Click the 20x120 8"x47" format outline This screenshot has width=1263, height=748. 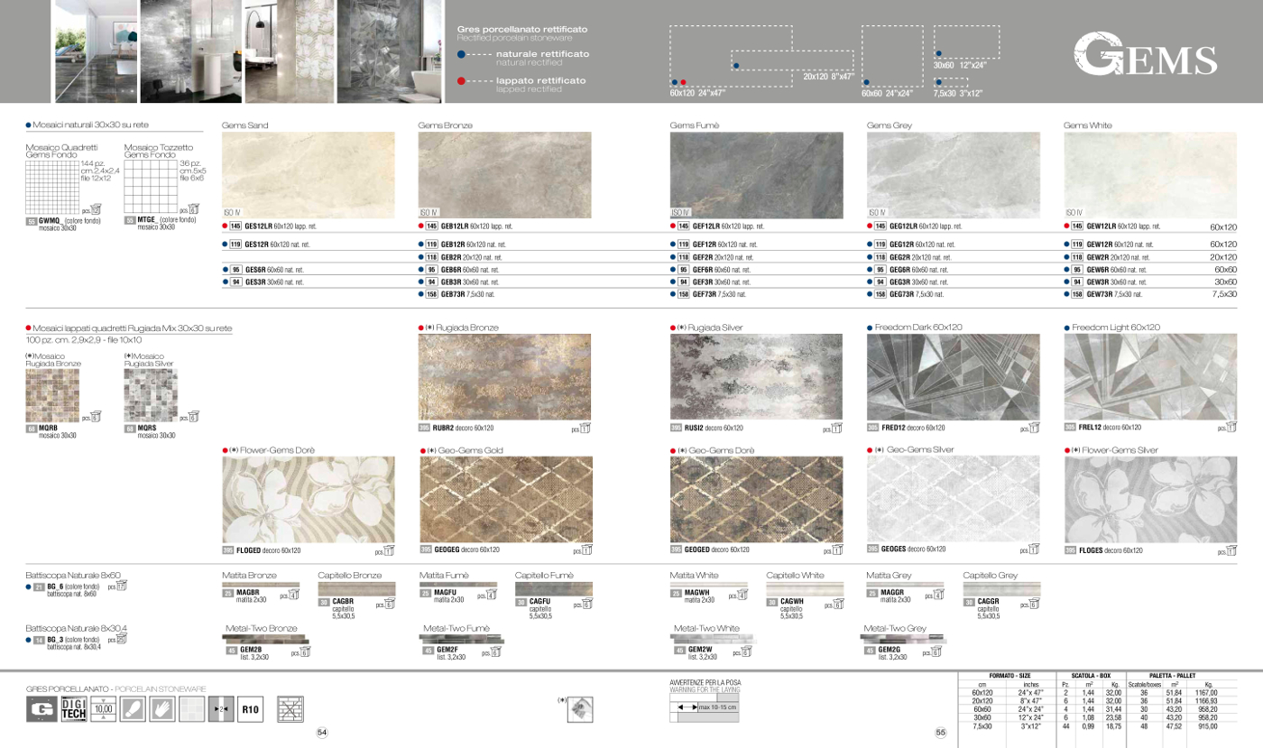[x=792, y=60]
